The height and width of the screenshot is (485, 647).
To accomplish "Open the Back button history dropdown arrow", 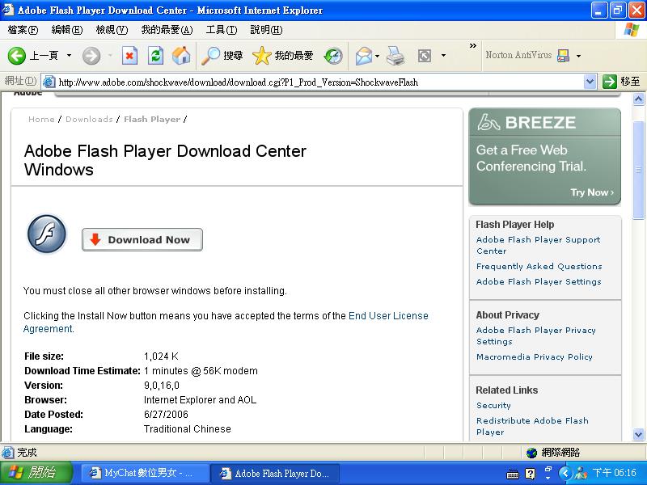I will [x=69, y=55].
